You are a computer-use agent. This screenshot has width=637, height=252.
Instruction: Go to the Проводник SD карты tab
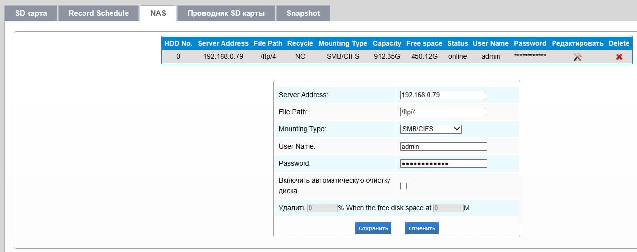click(x=226, y=13)
